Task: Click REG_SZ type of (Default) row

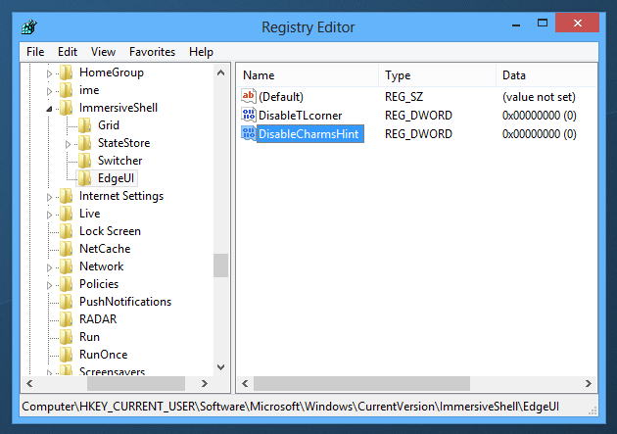Action: click(403, 97)
